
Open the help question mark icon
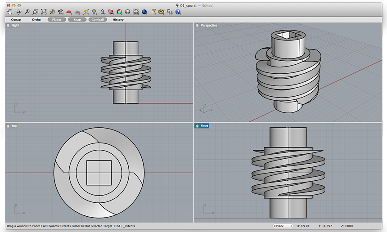(x=178, y=12)
